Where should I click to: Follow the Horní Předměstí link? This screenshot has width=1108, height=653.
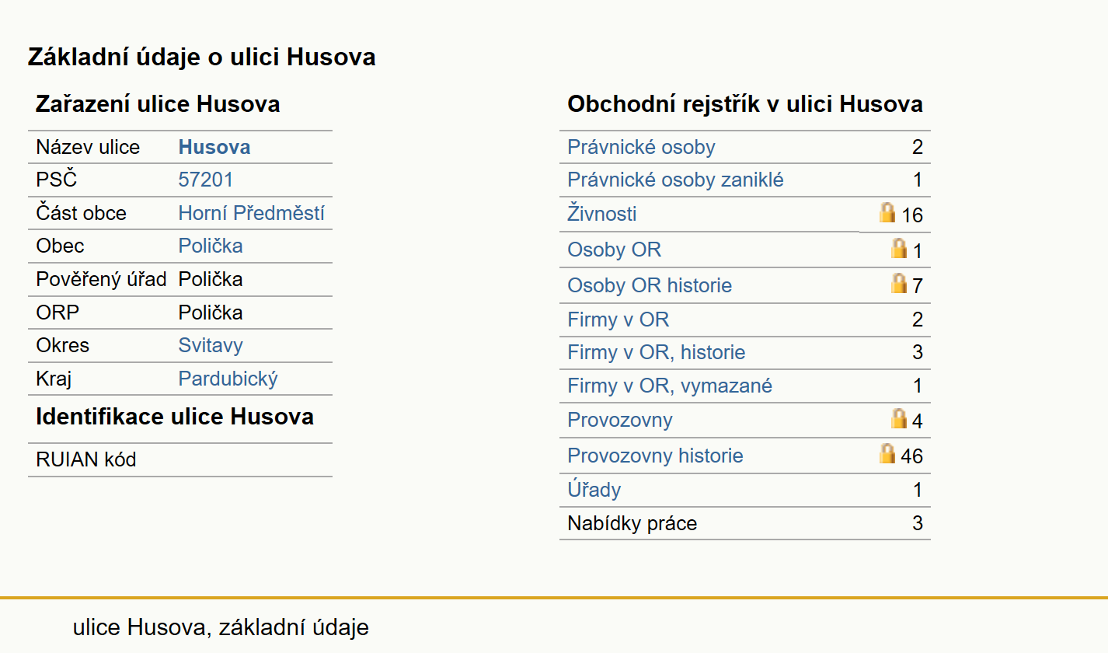[252, 213]
